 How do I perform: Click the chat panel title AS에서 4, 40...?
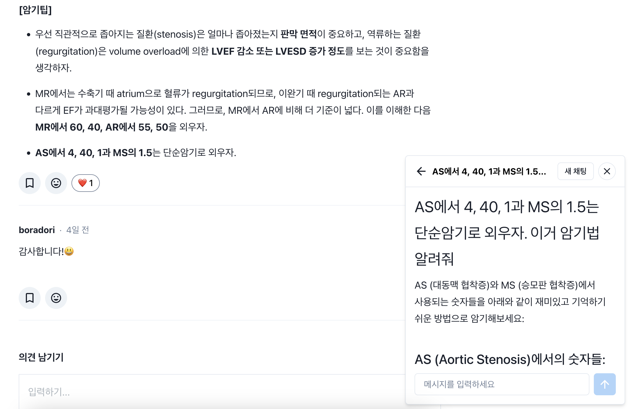[x=489, y=171]
